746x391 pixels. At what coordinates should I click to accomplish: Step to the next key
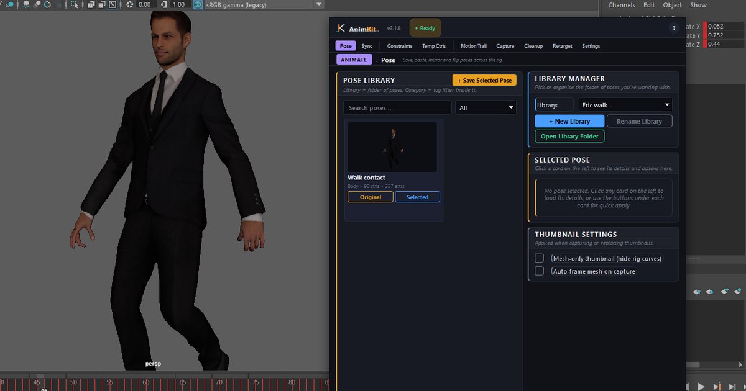coord(716,387)
